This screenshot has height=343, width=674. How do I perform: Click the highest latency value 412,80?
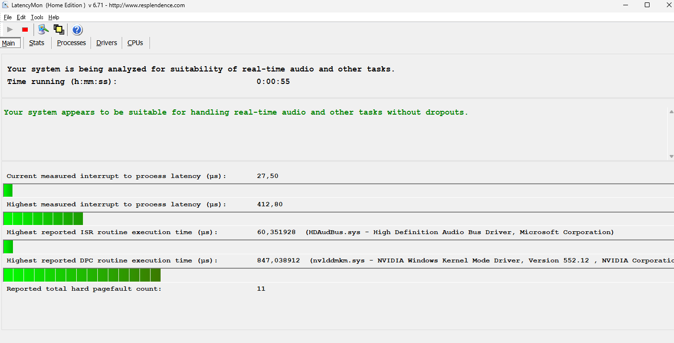click(x=270, y=204)
